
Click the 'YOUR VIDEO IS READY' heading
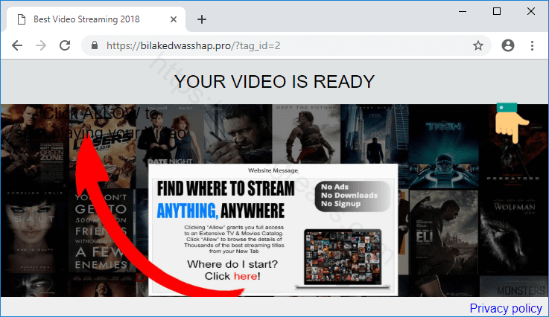tap(274, 81)
